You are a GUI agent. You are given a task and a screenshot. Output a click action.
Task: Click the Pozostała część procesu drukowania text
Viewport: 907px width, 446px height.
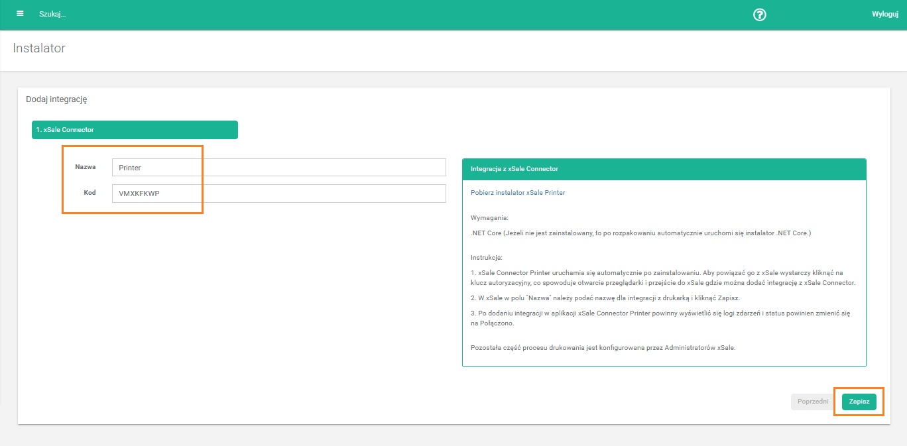pyautogui.click(x=603, y=348)
